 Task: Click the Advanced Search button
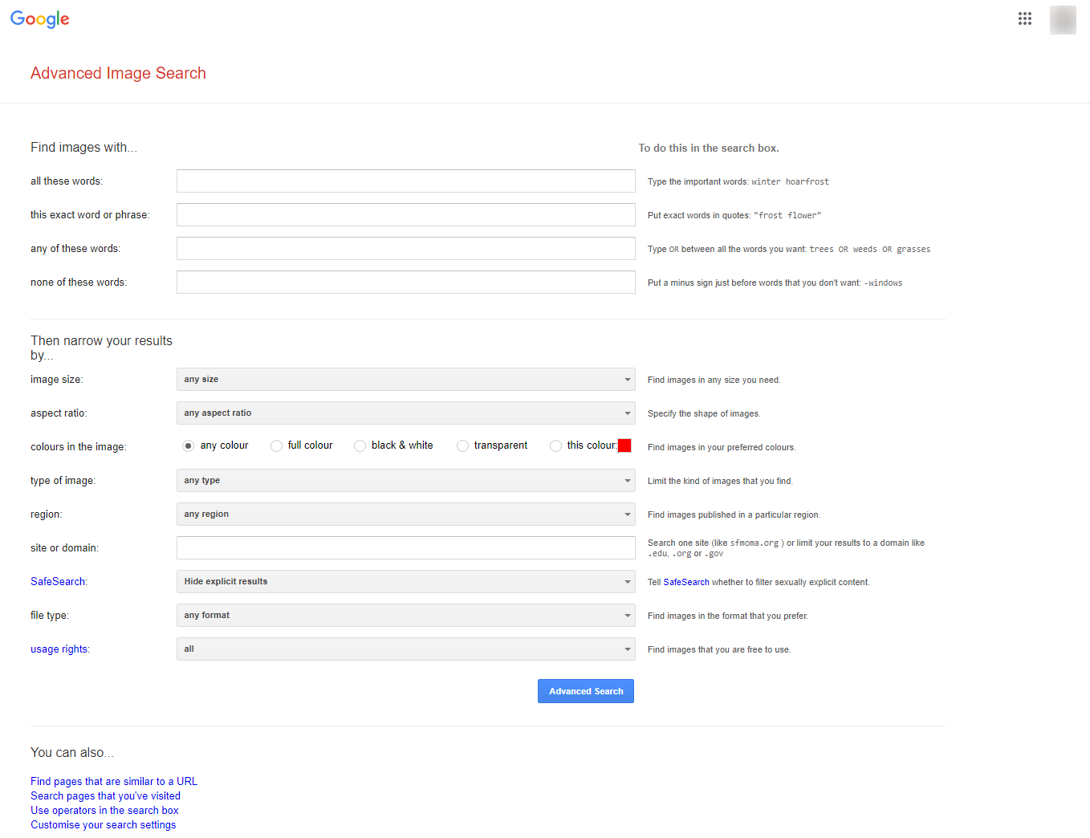[586, 691]
